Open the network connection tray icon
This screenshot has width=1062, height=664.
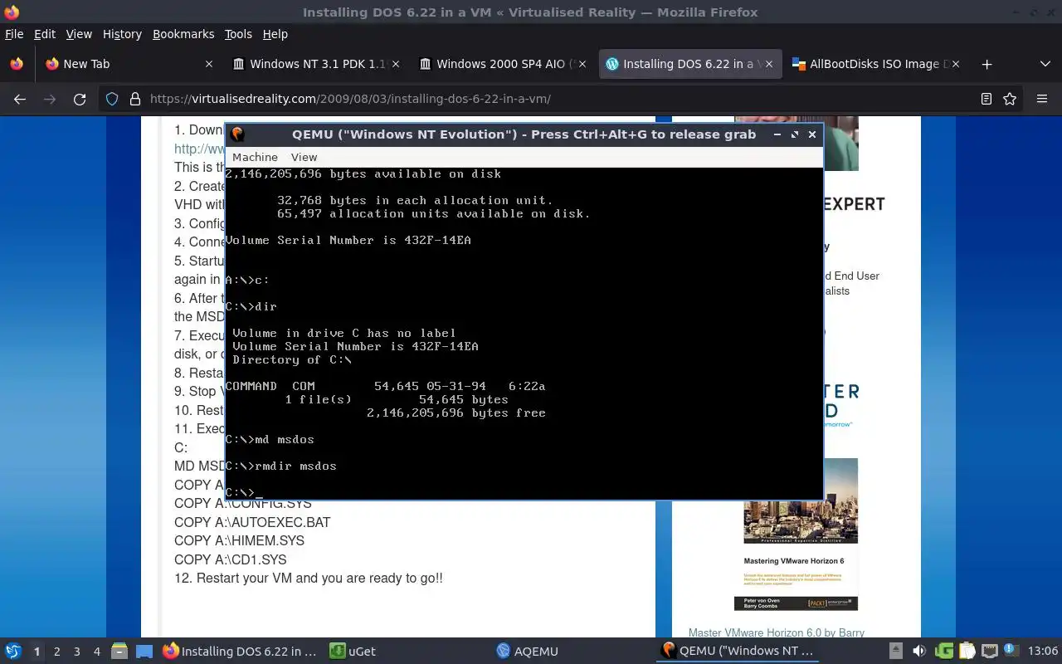click(x=989, y=652)
